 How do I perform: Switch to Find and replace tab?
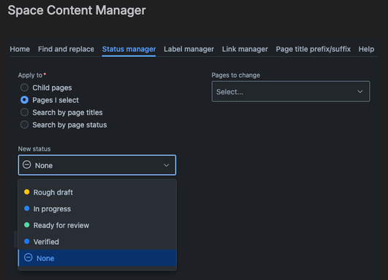tap(66, 49)
